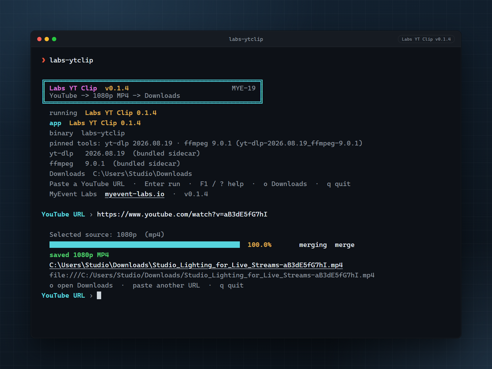492x369 pixels.
Task: Click the 'yt-dlp 2026.08.19 (bundled sidecar)' line
Action: pos(125,153)
